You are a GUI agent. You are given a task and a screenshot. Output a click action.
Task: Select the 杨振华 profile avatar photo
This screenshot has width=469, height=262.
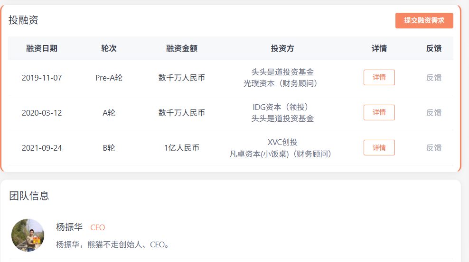28,235
